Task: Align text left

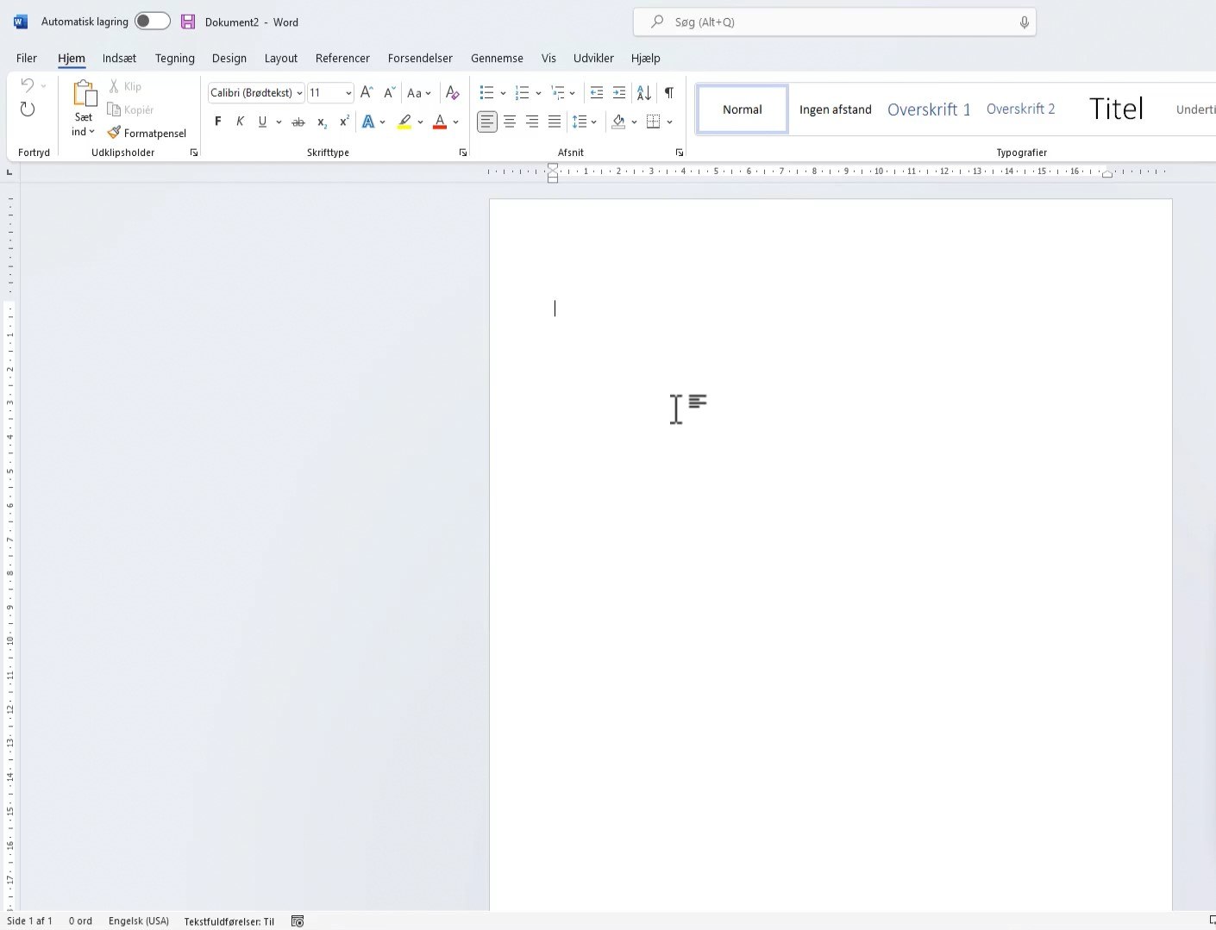Action: (x=487, y=122)
